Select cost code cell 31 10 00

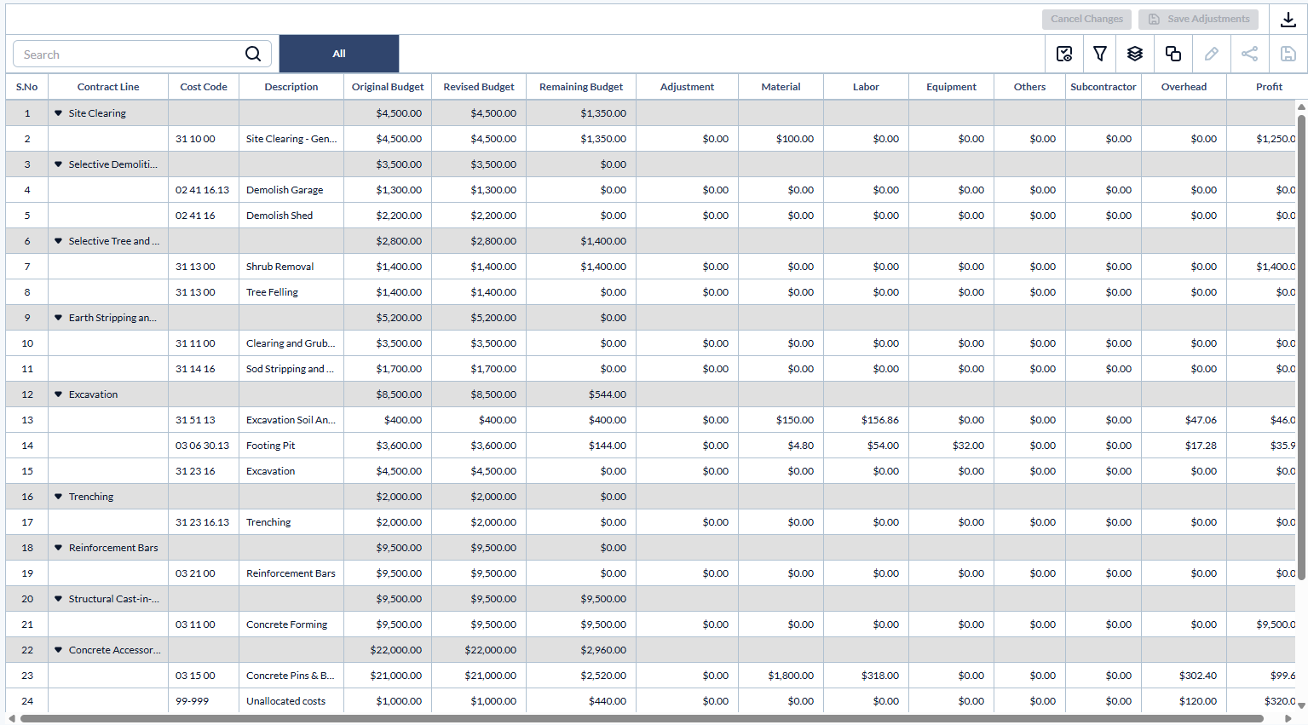pos(204,139)
